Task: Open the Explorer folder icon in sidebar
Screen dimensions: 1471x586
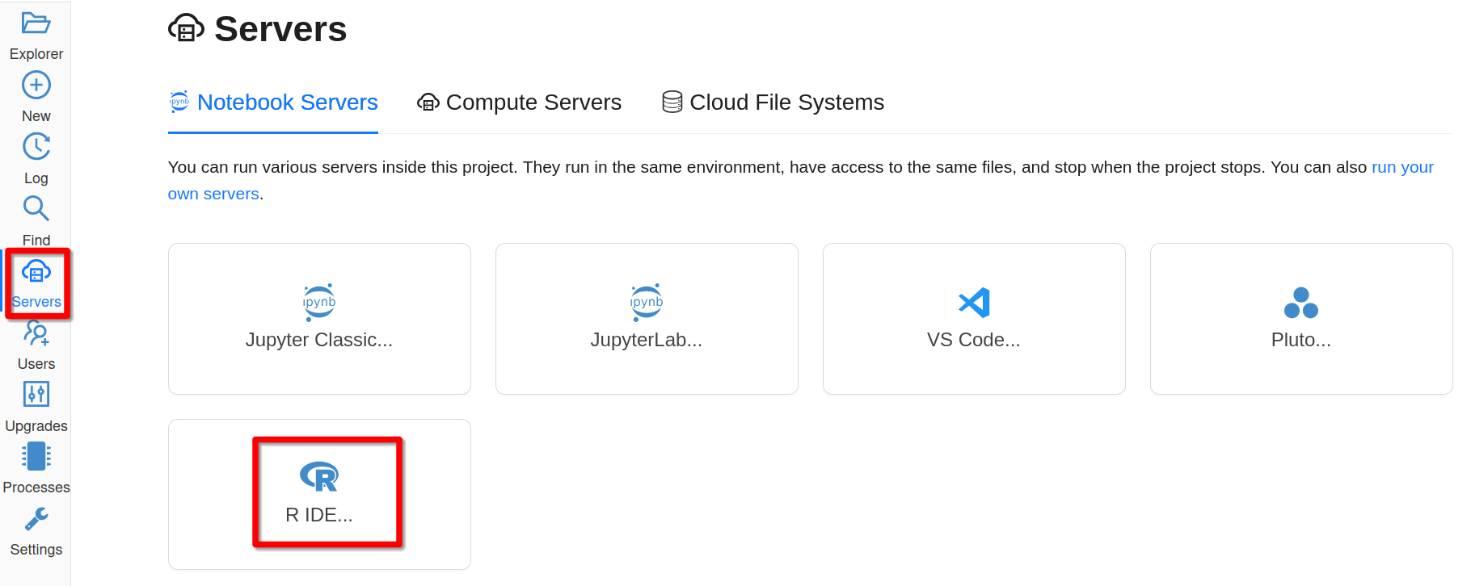Action: click(x=36, y=23)
